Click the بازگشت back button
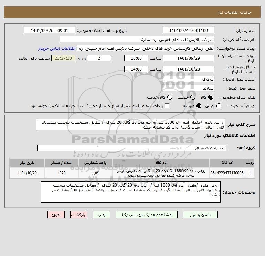The image size is (265, 256). click(x=79, y=215)
